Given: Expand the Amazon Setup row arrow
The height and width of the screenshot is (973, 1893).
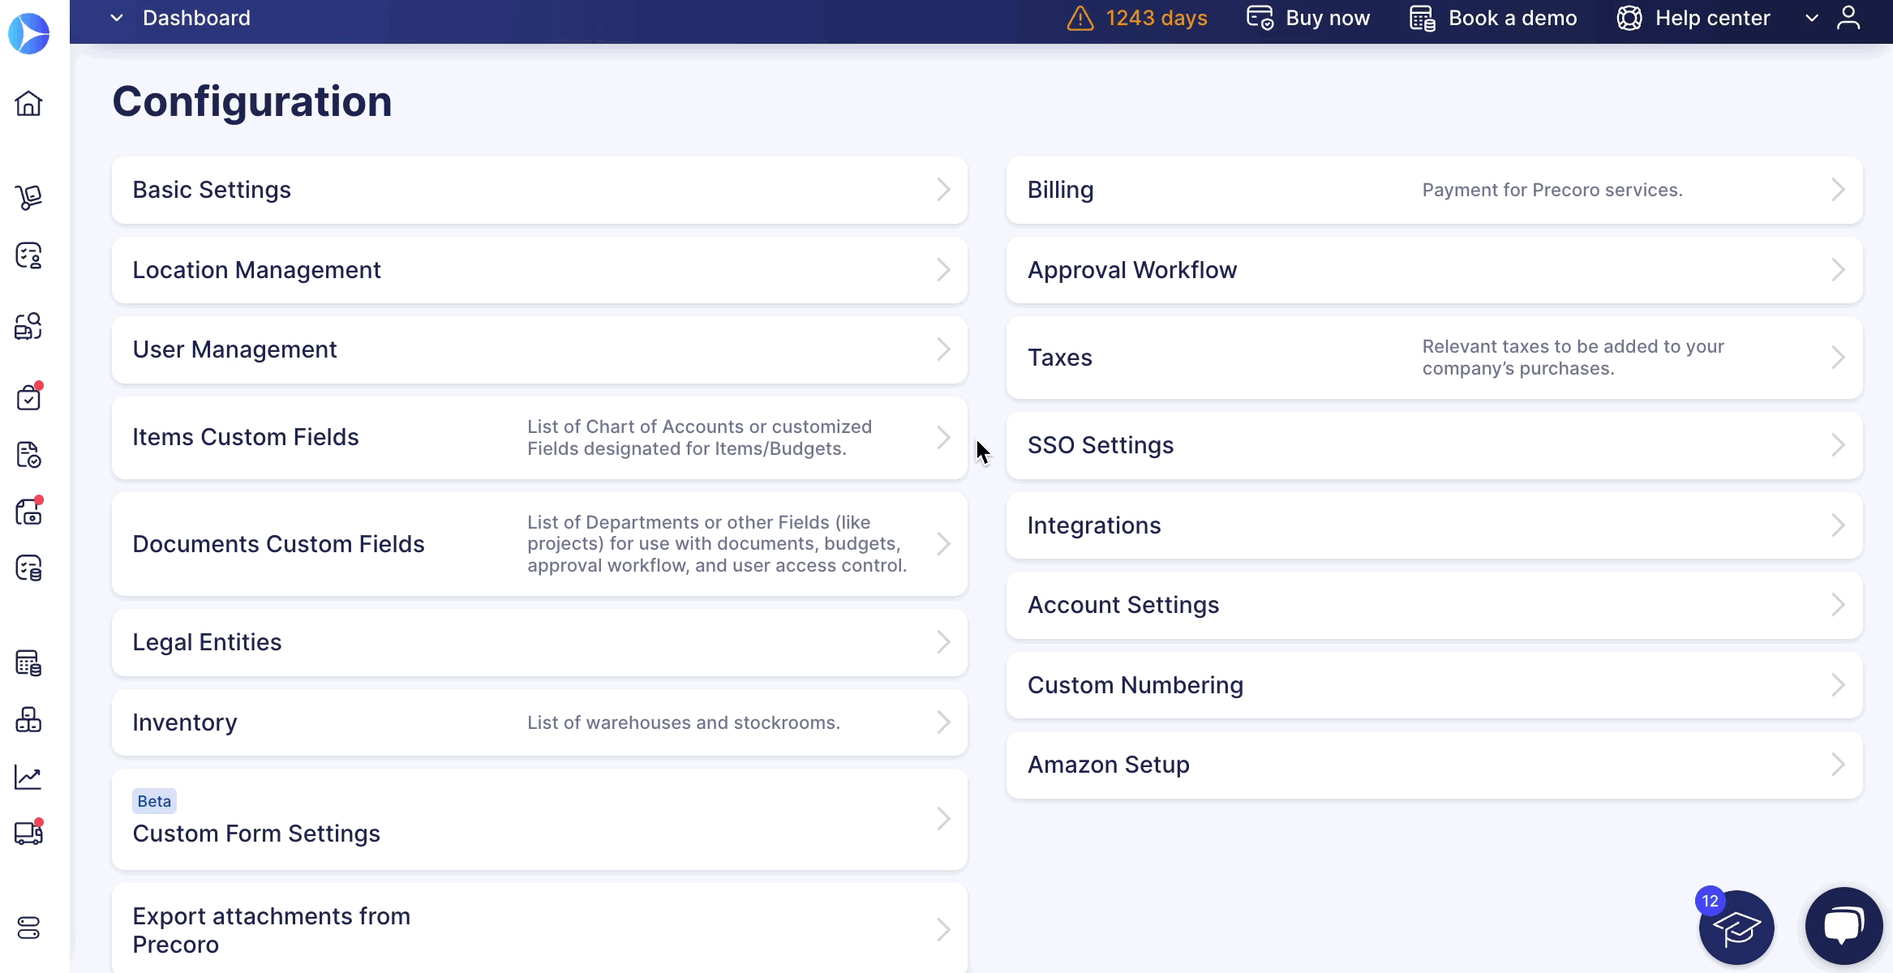Looking at the screenshot, I should pos(1837,765).
